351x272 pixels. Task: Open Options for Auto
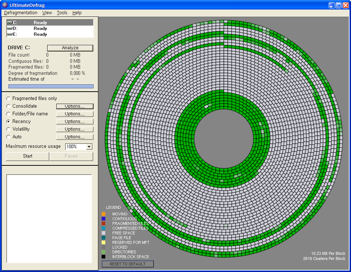point(75,137)
